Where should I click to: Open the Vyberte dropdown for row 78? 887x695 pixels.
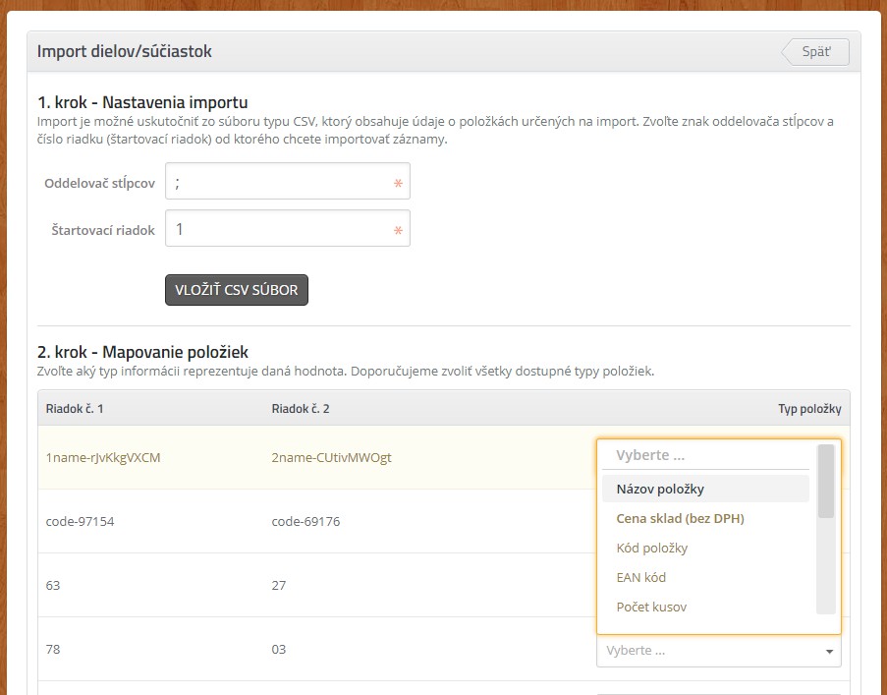click(x=718, y=651)
